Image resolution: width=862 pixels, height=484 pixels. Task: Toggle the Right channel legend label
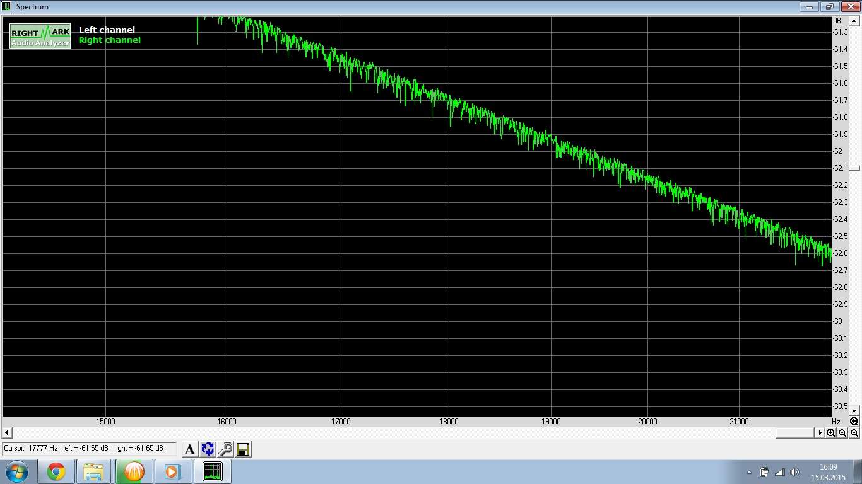click(109, 40)
